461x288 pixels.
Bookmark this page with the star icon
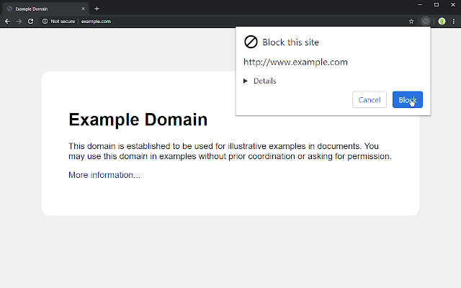[x=411, y=21]
